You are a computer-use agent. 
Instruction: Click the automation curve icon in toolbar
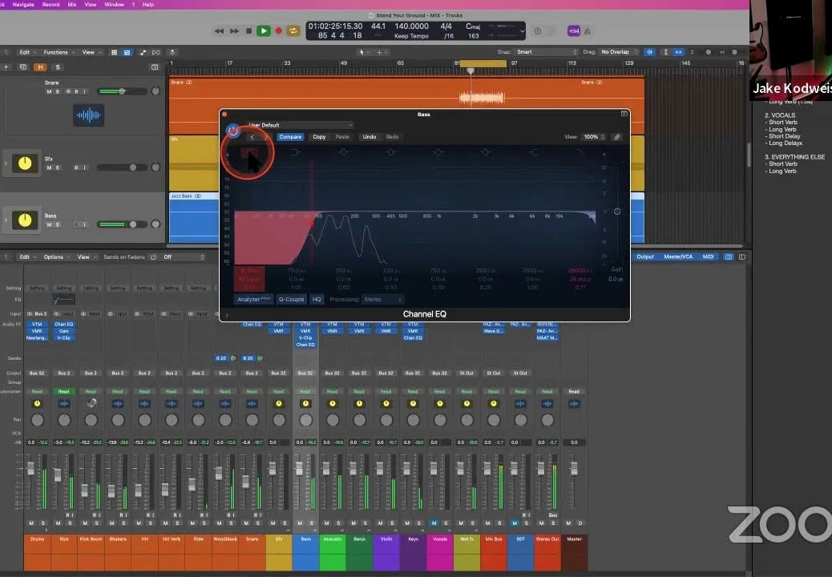tap(143, 53)
